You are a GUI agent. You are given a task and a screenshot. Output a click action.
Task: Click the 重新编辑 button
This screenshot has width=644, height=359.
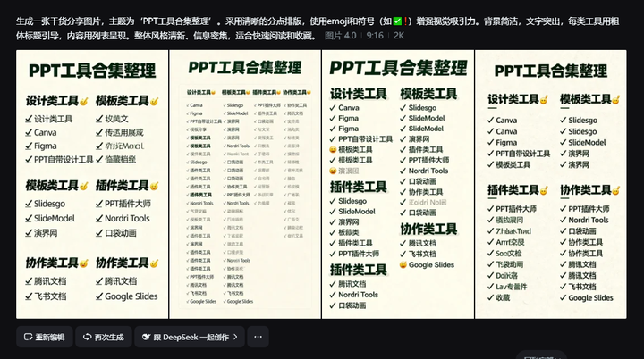(45, 337)
